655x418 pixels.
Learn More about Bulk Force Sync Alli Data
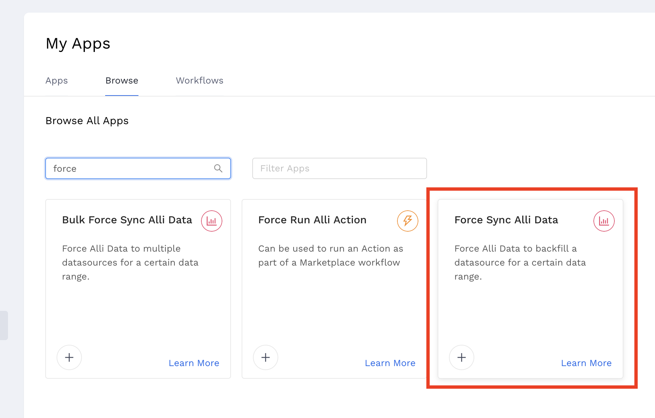[x=194, y=363]
